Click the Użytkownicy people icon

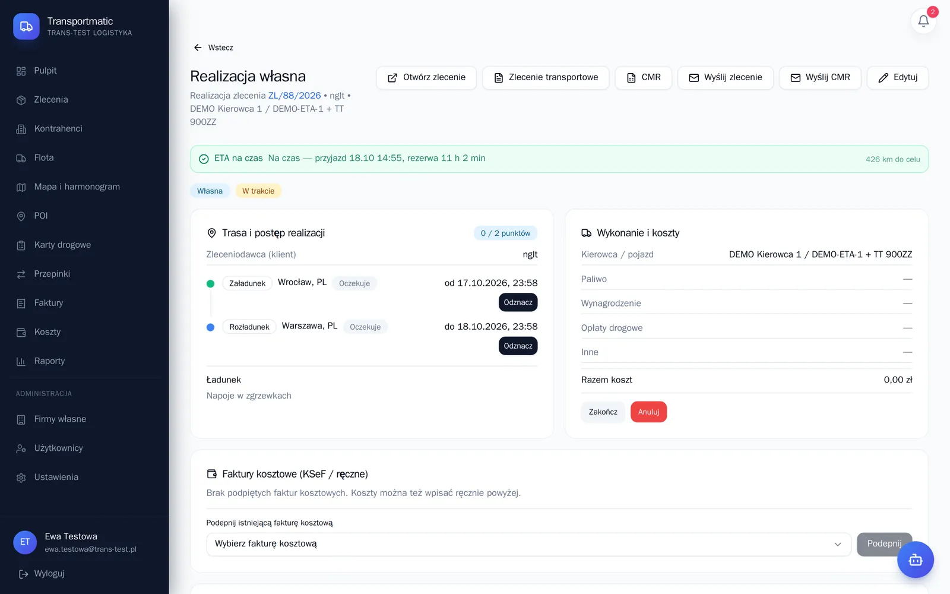21,448
